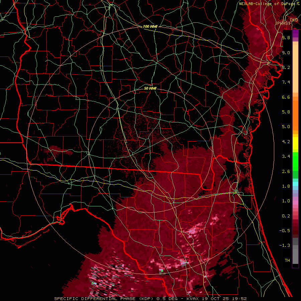Click the 0.2 value on the scale
301x301 pixels.
point(286,216)
